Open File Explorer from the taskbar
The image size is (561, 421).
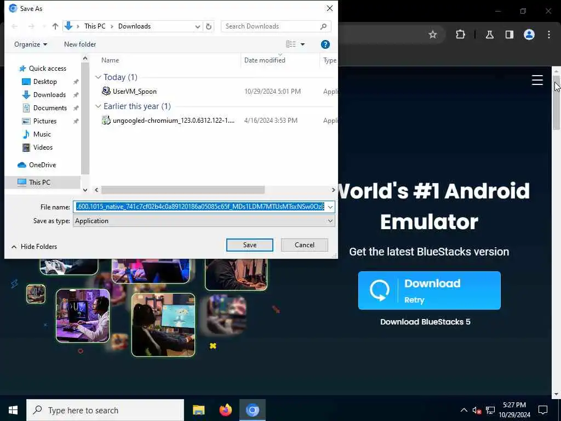[198, 410]
